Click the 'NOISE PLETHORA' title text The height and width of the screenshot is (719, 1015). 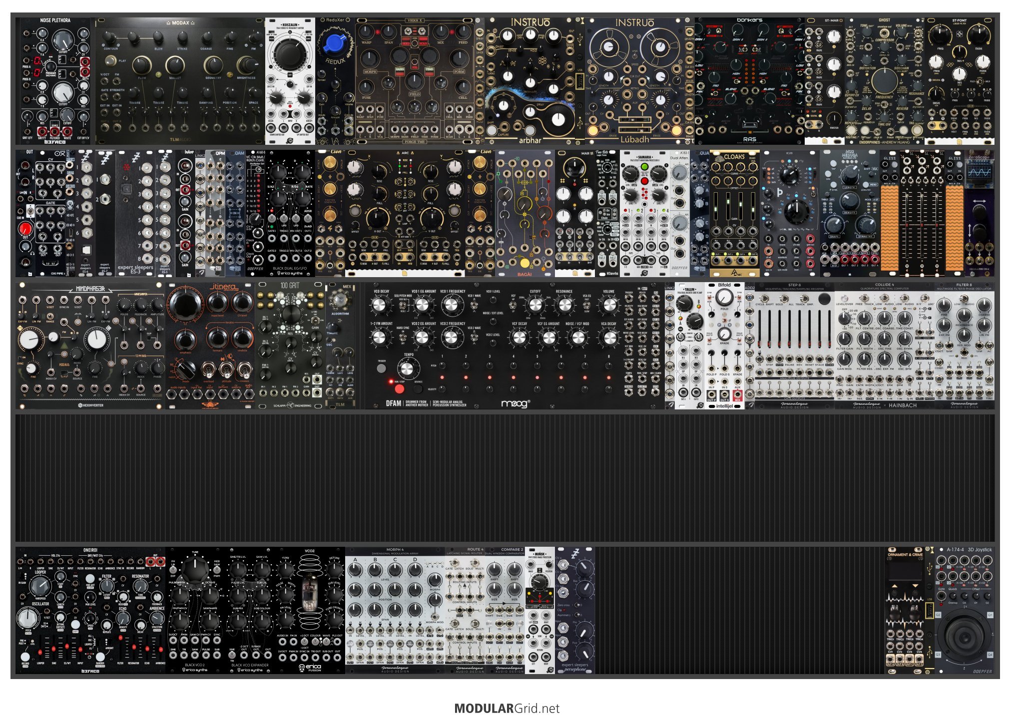pyautogui.click(x=55, y=20)
